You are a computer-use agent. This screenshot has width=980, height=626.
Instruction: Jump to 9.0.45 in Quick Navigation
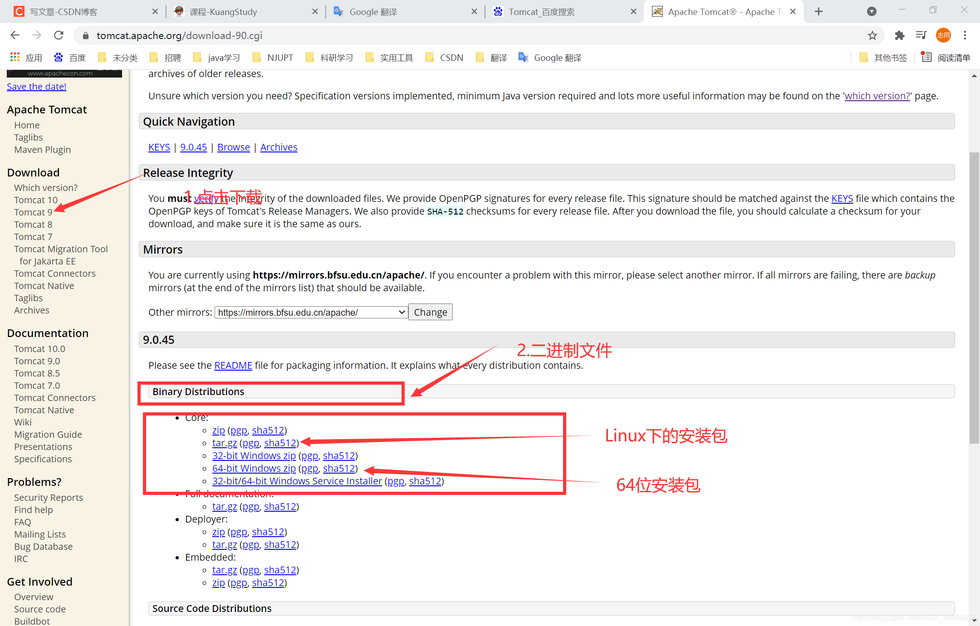pyautogui.click(x=194, y=147)
